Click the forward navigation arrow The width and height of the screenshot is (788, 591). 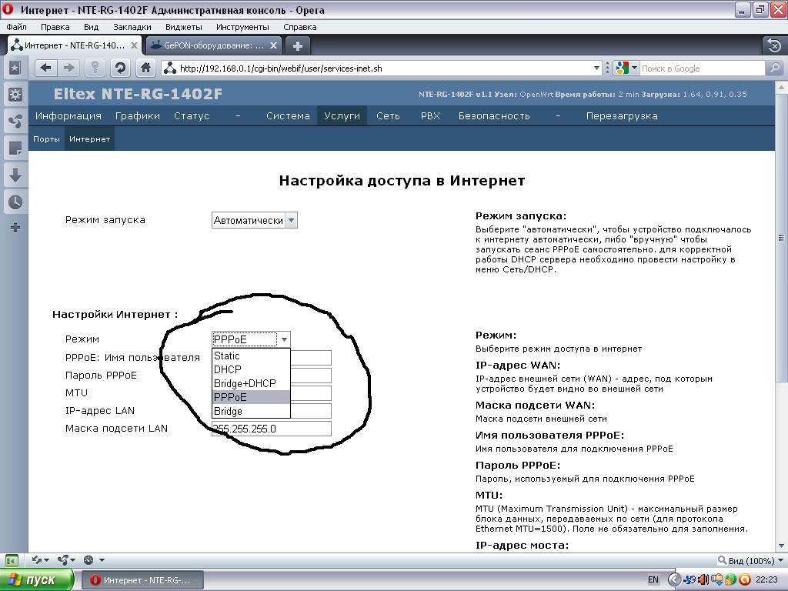(x=68, y=68)
